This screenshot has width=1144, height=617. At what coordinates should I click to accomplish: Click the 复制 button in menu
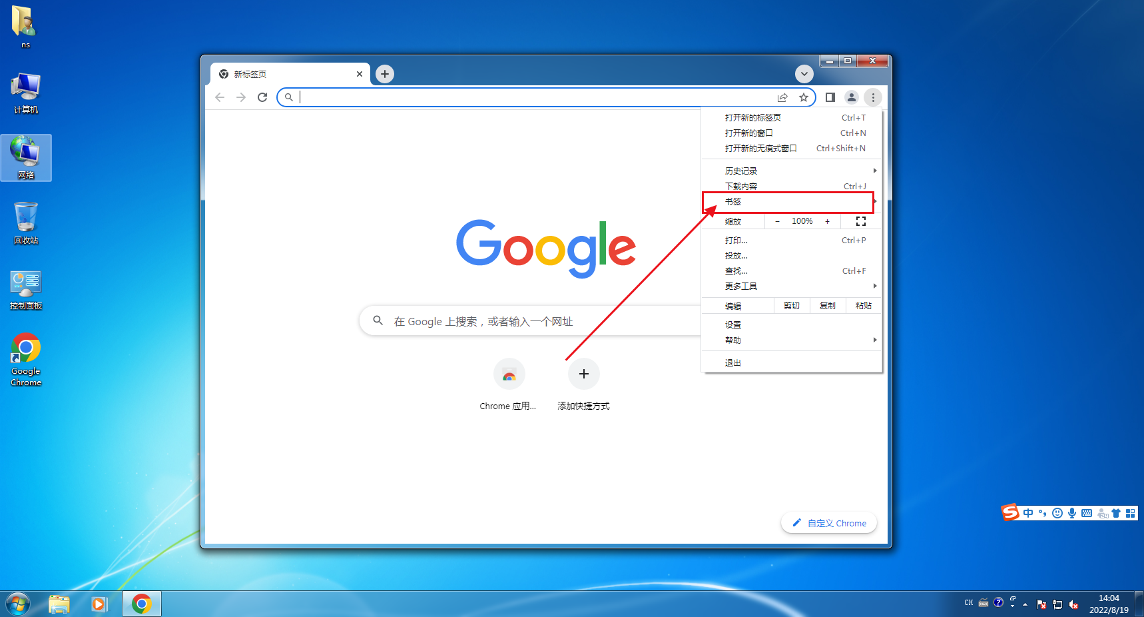tap(828, 306)
